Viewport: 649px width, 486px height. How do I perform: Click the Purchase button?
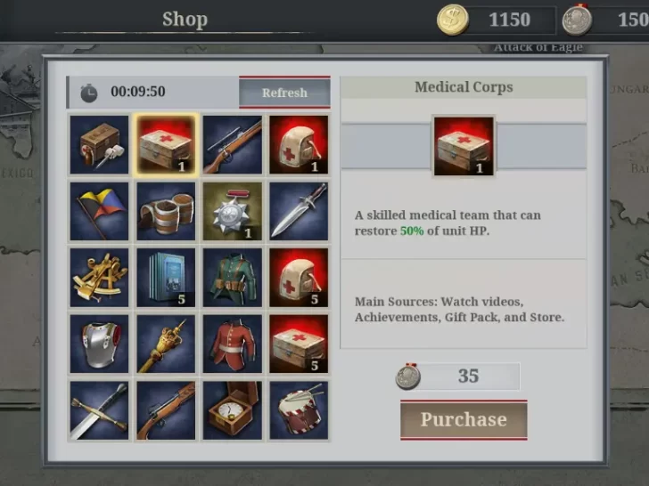click(464, 420)
